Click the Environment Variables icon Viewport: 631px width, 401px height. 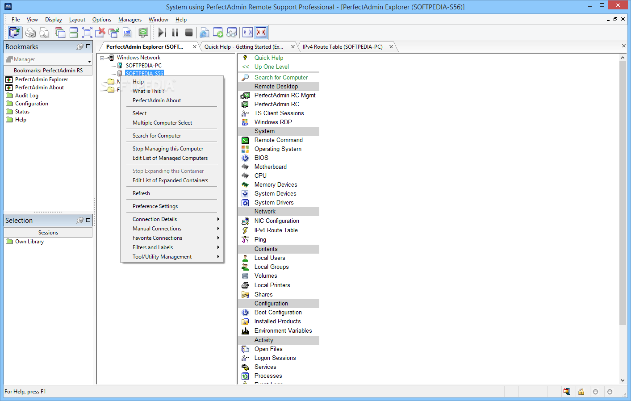[245, 331]
